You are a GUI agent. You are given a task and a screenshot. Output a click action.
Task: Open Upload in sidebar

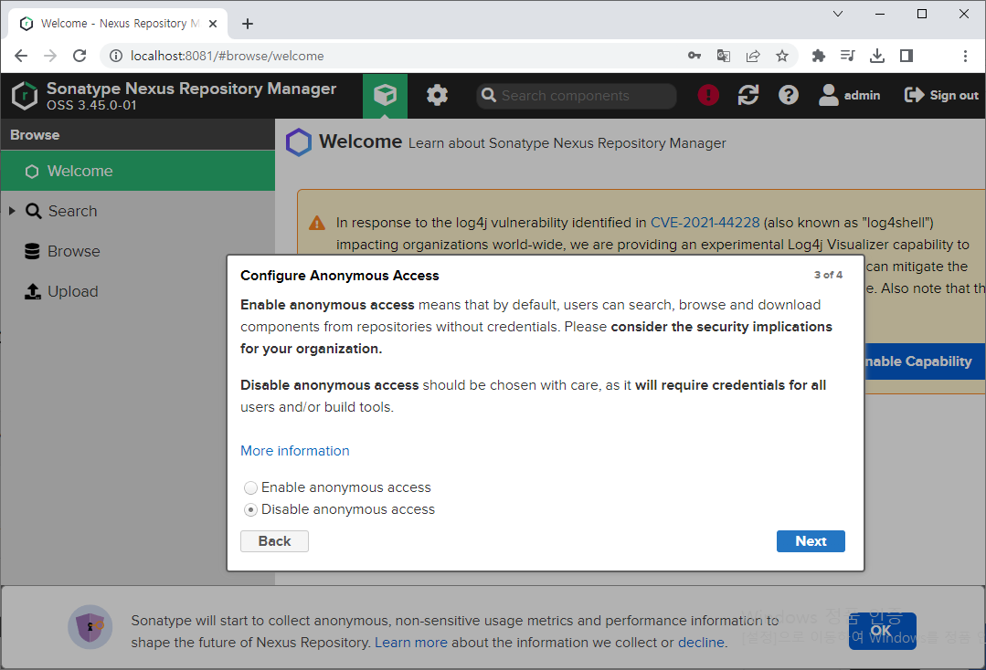[x=72, y=291]
